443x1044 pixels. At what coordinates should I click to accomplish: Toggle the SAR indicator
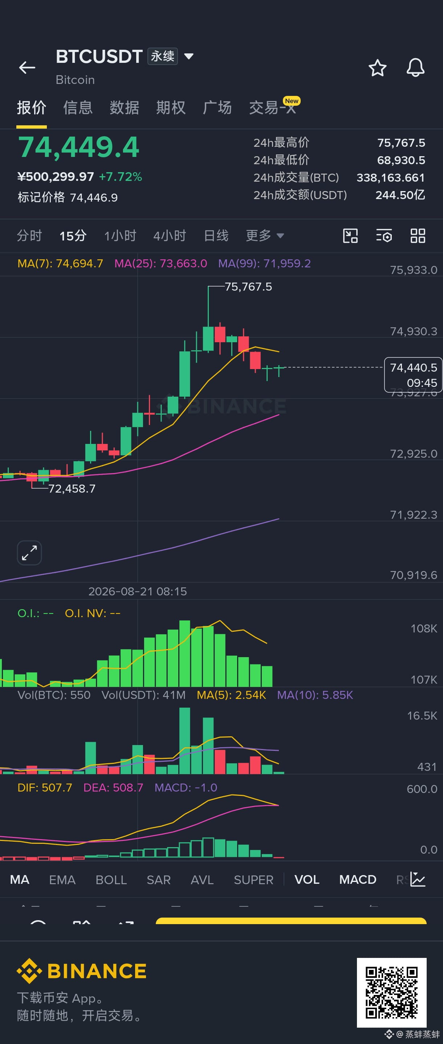[x=159, y=880]
